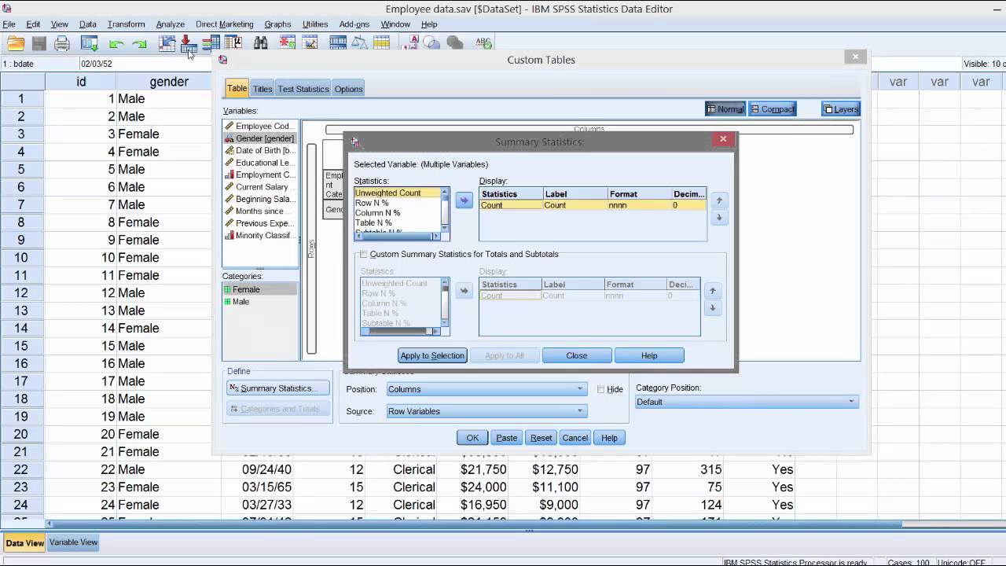This screenshot has height=566, width=1006.
Task: Click the nnnn Format cell for Count
Action: pos(640,205)
